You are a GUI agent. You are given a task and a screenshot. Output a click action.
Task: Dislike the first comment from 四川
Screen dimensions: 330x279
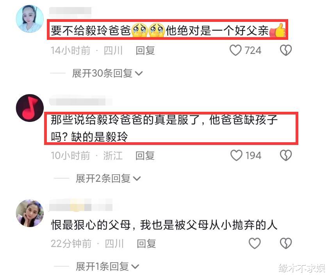pos(285,50)
